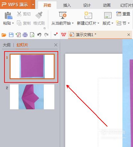Click the 新建幻灯片 new slide icon
133x147 pixels.
88,15
